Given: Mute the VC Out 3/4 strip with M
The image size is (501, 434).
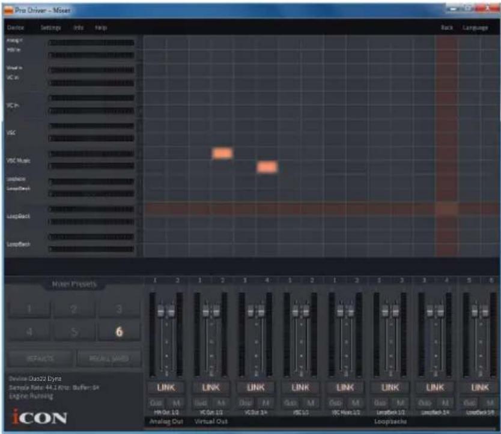Looking at the screenshot, I should click(x=266, y=403).
